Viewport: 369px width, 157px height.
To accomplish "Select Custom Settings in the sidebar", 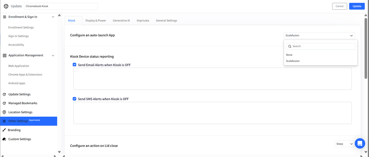I will (20, 139).
